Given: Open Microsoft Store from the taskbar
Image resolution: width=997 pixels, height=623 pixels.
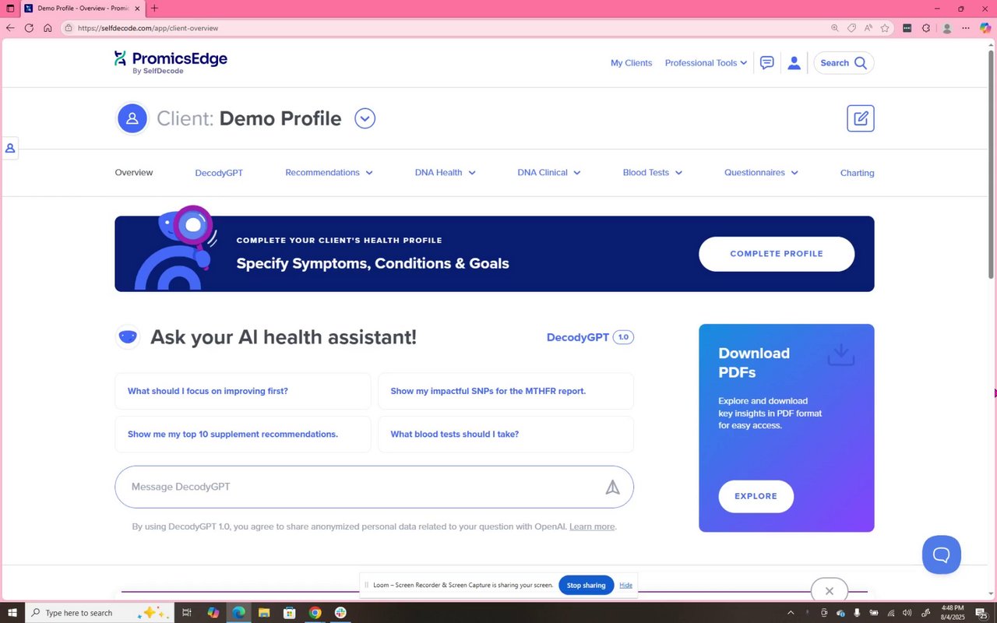Looking at the screenshot, I should [290, 613].
